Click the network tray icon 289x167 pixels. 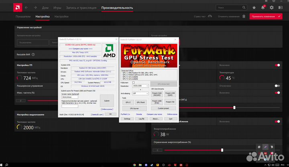[269, 165]
